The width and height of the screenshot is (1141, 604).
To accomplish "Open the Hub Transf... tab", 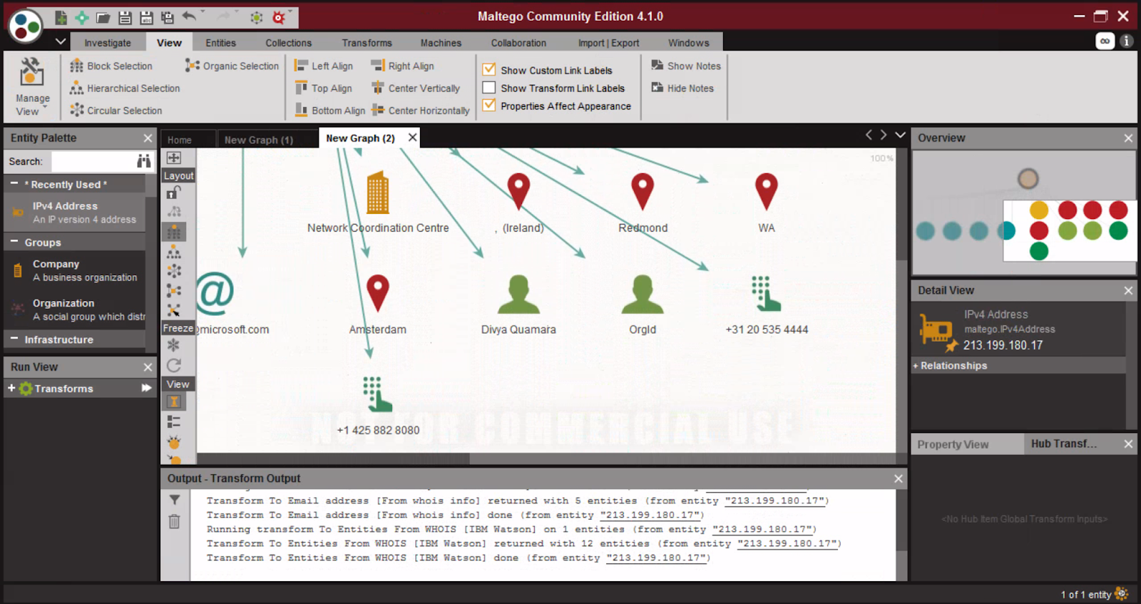I will pos(1064,444).
